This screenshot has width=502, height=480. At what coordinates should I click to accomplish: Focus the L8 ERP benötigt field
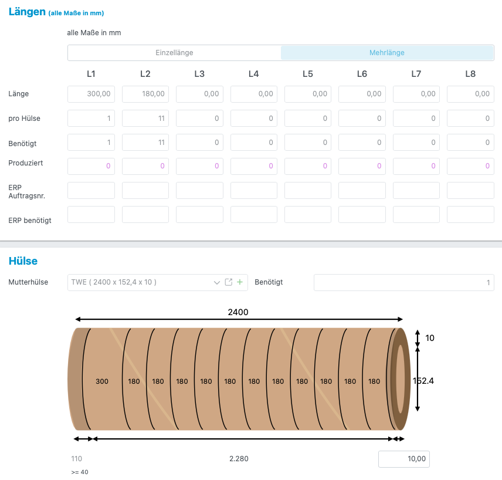(470, 215)
